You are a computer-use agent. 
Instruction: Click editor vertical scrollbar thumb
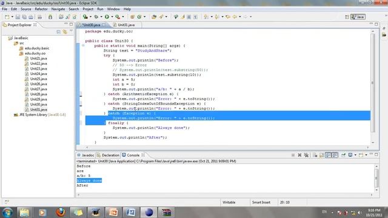(x=373, y=83)
